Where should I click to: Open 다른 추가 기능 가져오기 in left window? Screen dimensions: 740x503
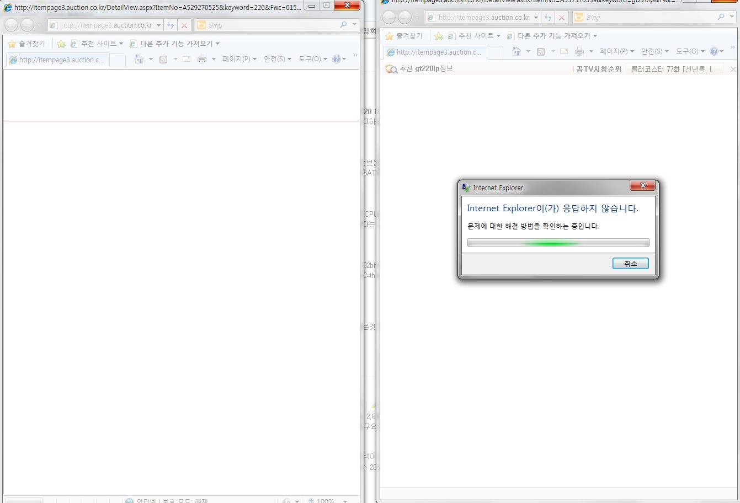click(174, 44)
